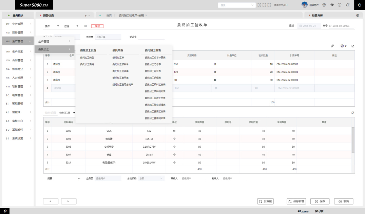Switch to the 首页 tab
Image resolution: width=365 pixels, height=214 pixels.
(x=109, y=15)
